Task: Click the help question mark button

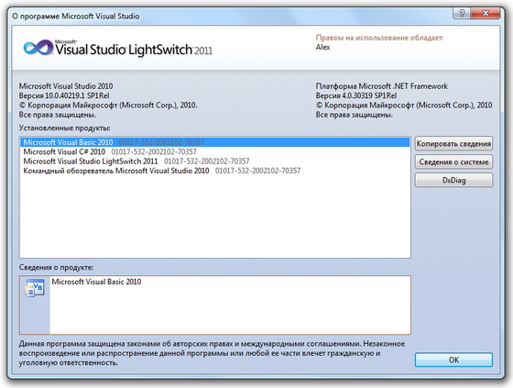Action: click(x=462, y=14)
